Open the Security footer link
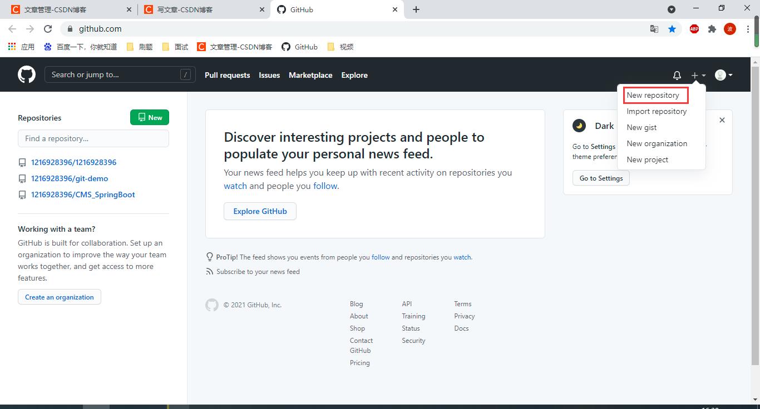 [x=413, y=341]
